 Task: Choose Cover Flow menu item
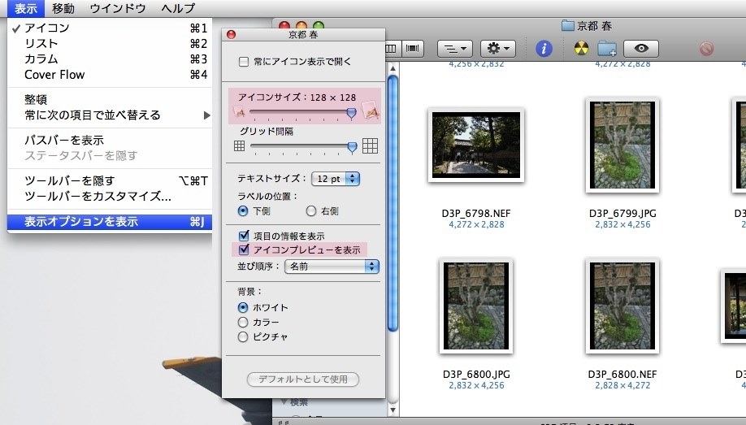110,75
